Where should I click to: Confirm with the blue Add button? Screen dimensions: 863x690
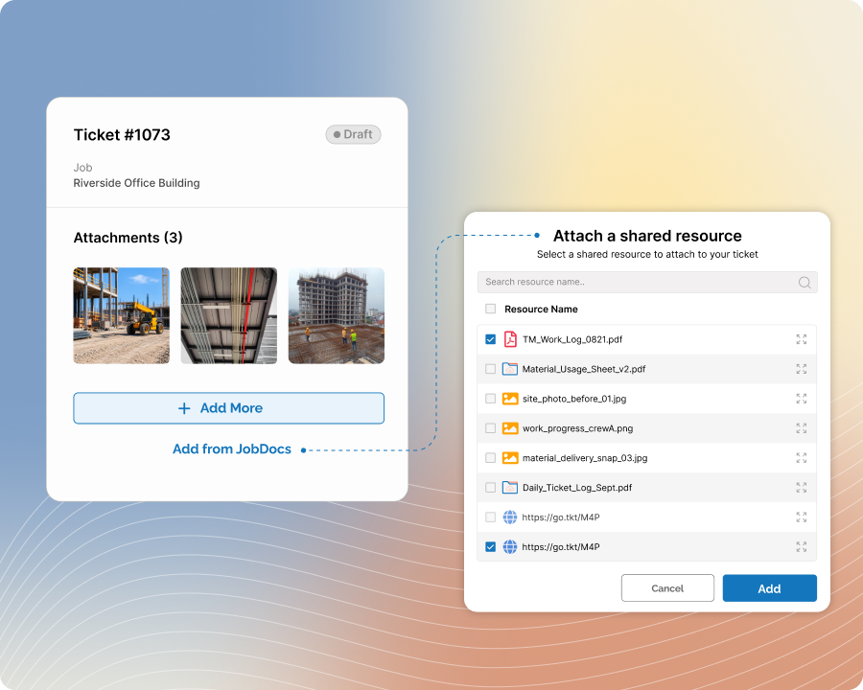[x=769, y=588]
